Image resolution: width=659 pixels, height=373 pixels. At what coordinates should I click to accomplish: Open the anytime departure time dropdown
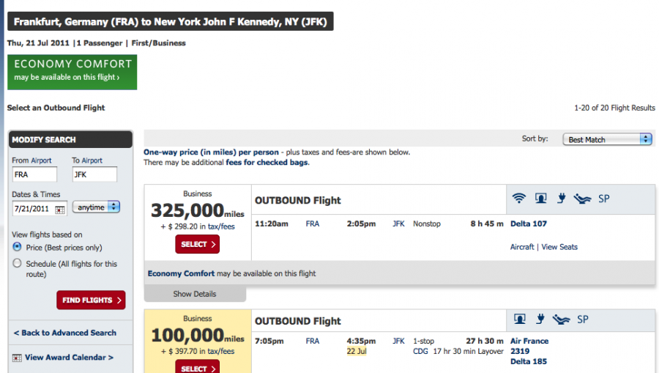pos(96,207)
